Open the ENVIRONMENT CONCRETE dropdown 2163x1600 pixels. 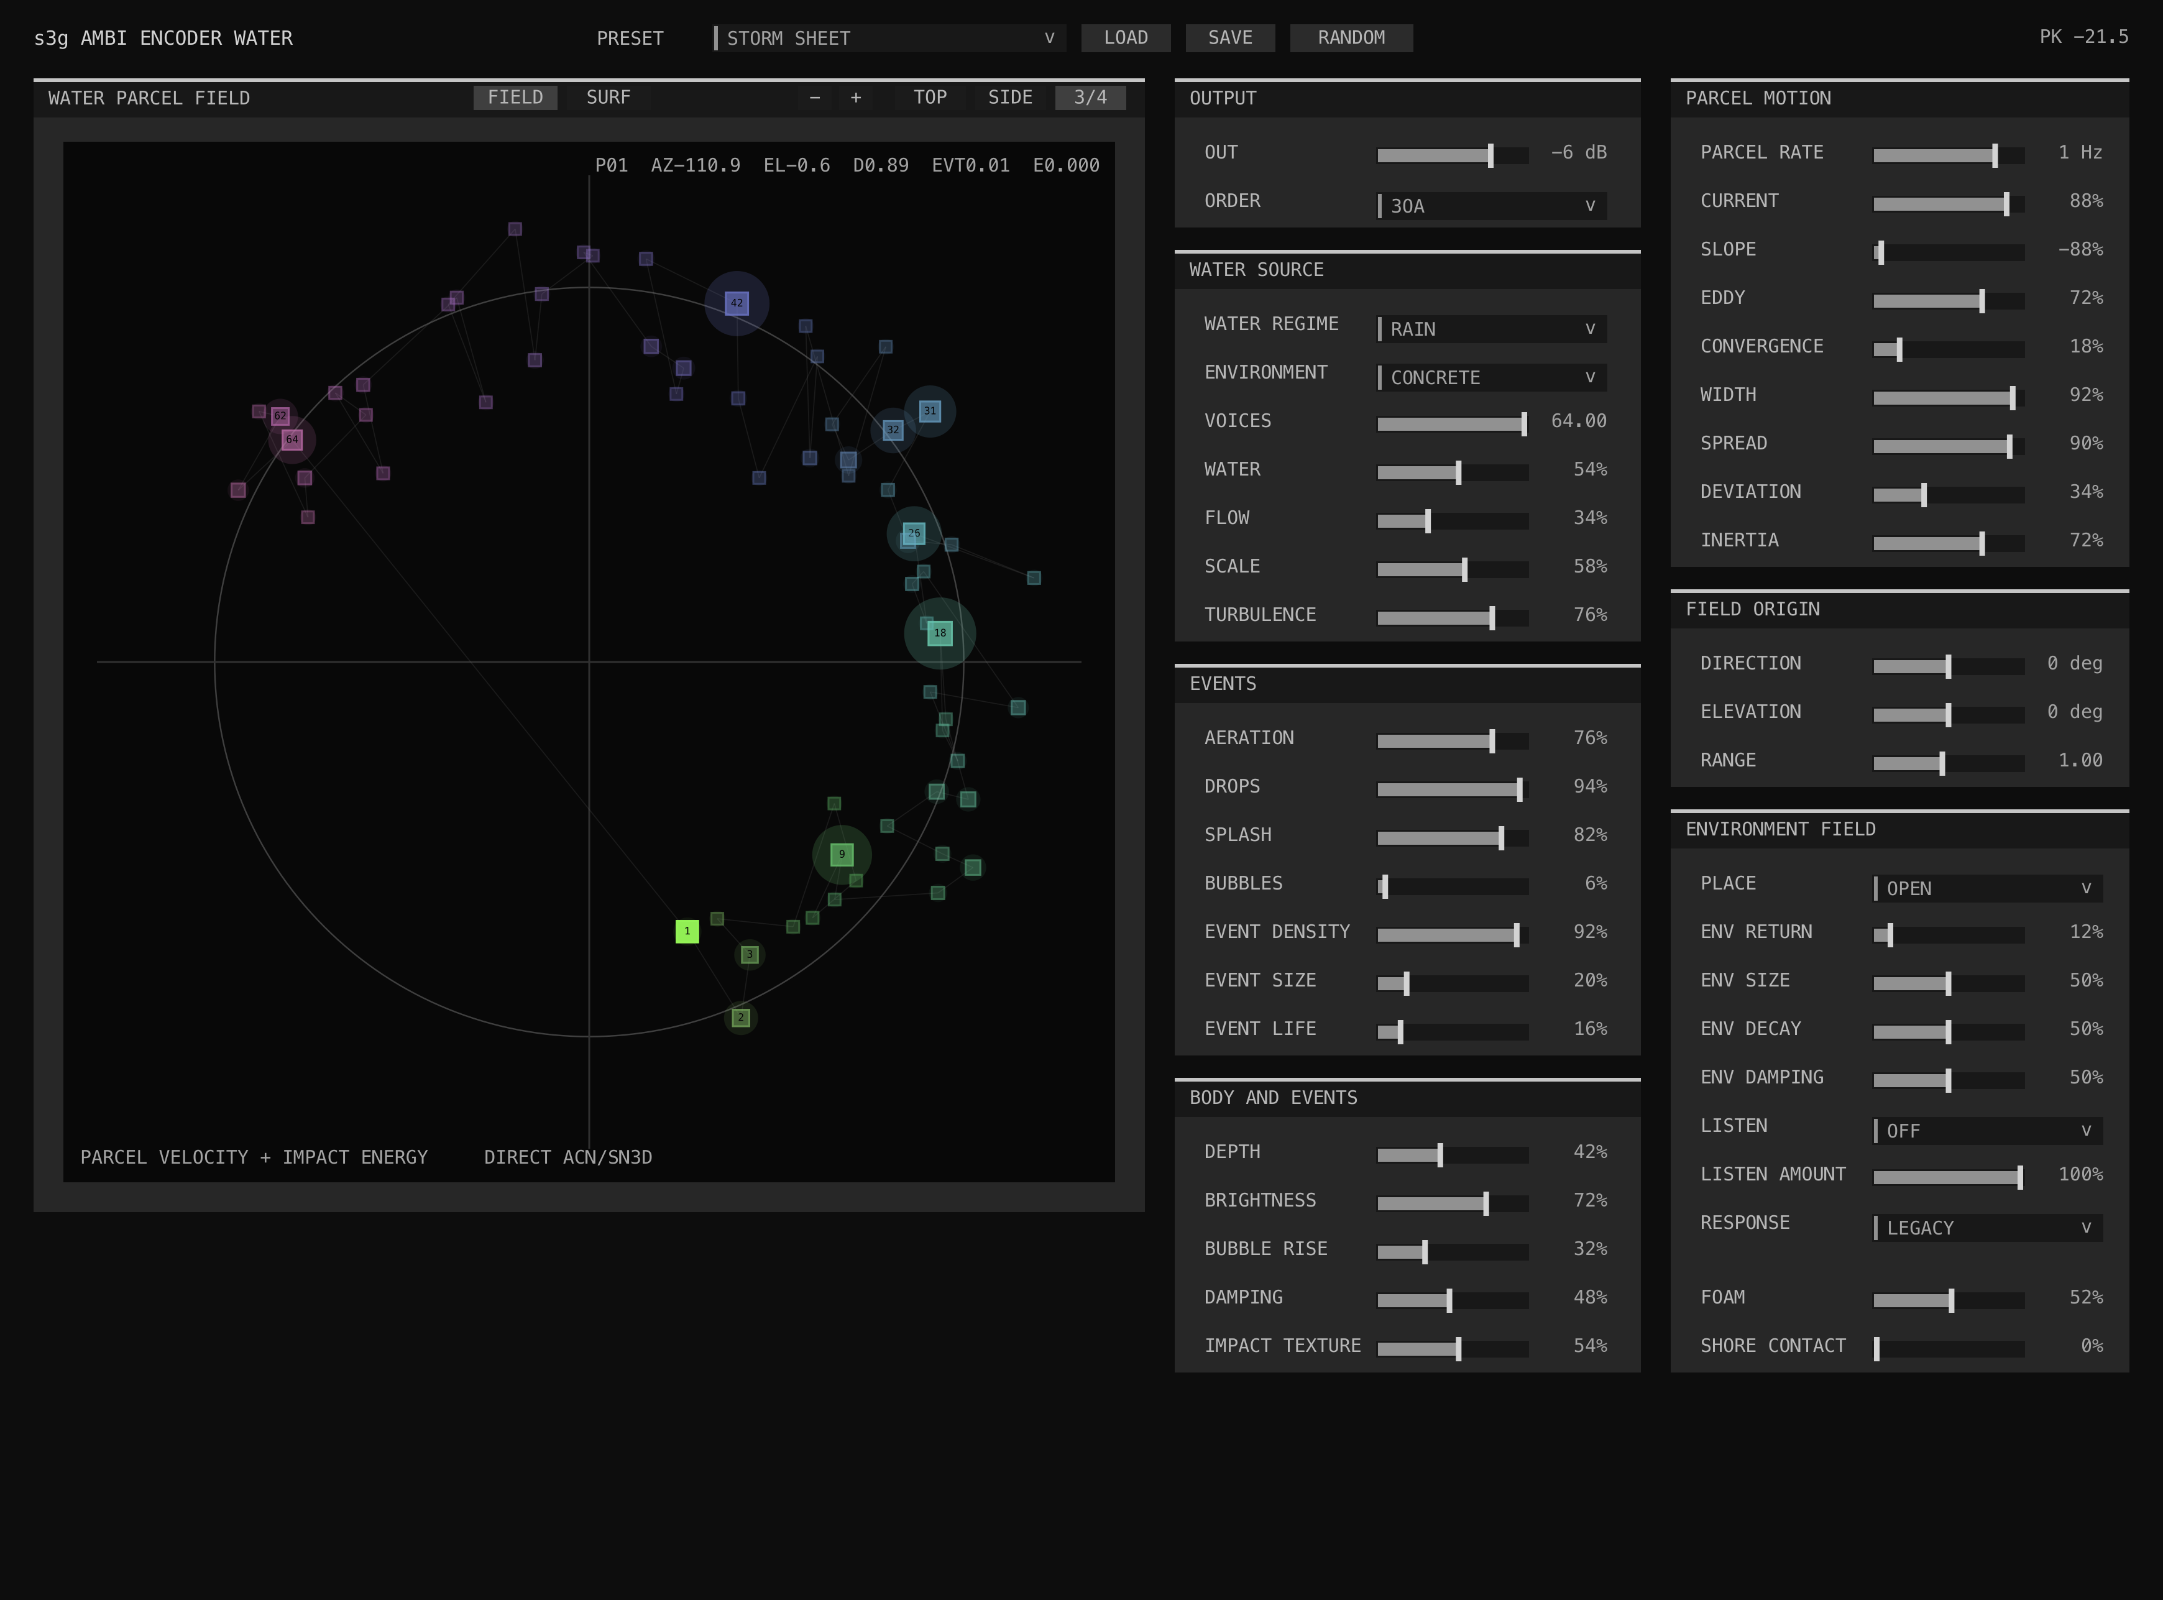(x=1492, y=377)
